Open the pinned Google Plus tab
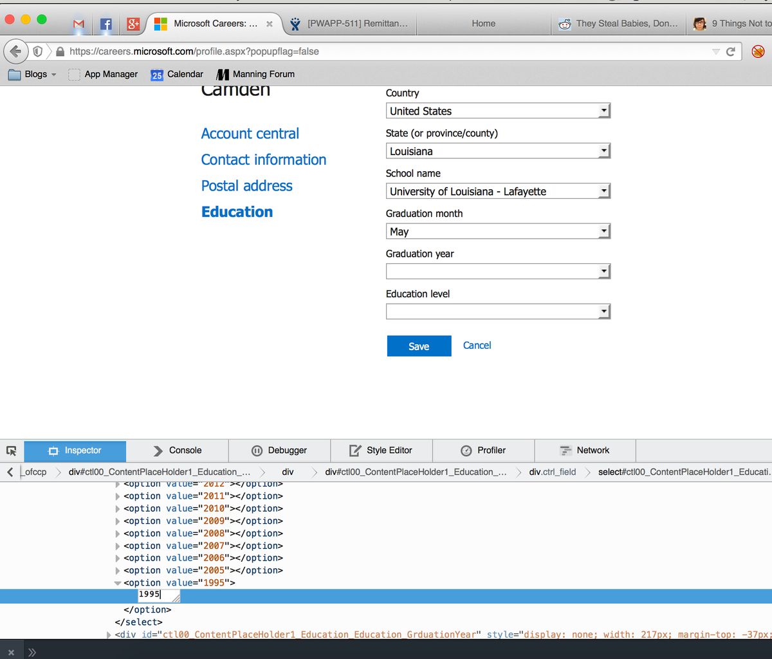The image size is (772, 659). 133,24
